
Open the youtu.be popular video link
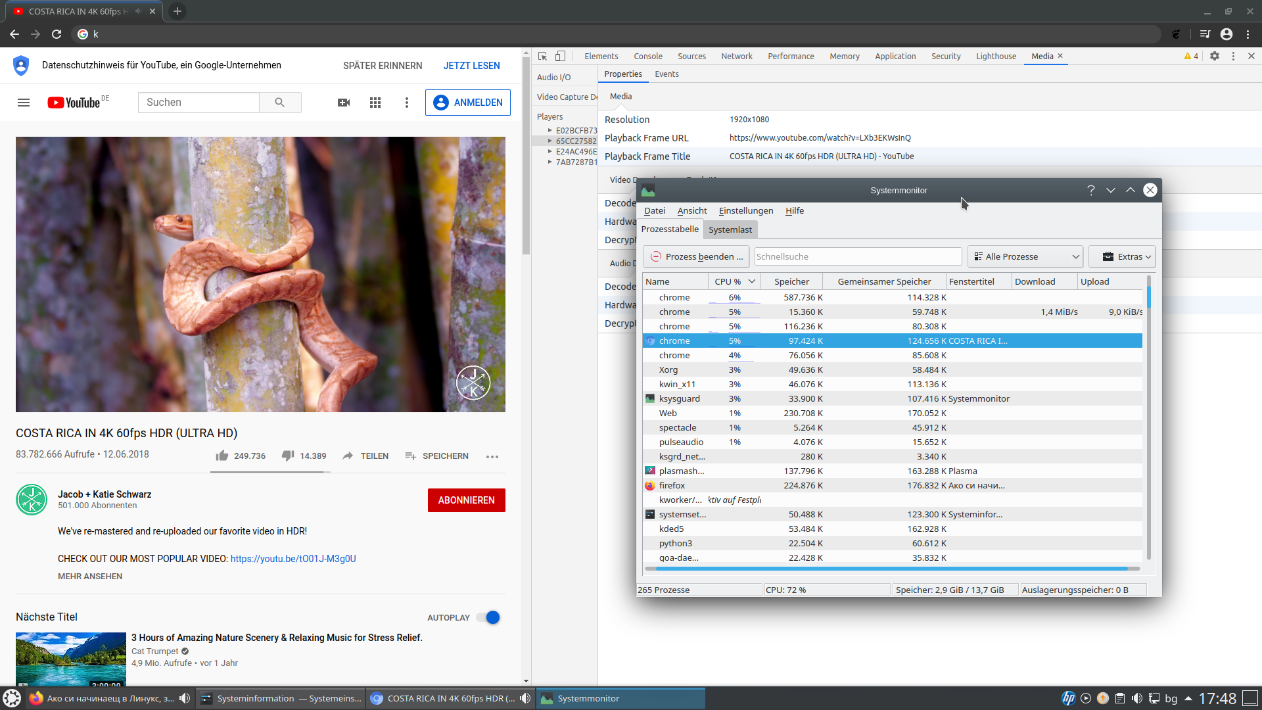coord(293,559)
